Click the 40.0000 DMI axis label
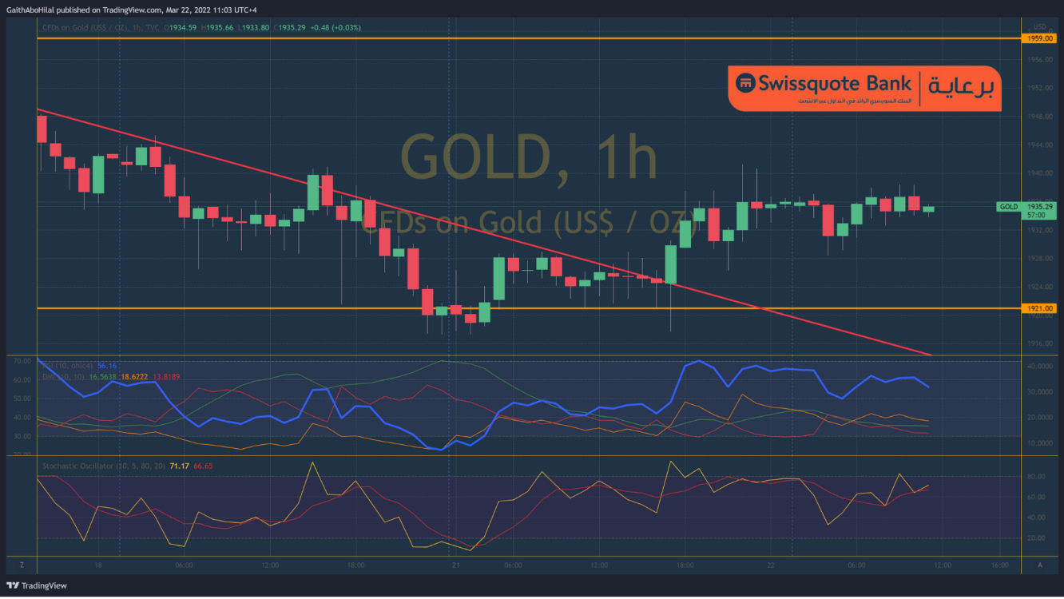The width and height of the screenshot is (1064, 599). pyautogui.click(x=1040, y=366)
